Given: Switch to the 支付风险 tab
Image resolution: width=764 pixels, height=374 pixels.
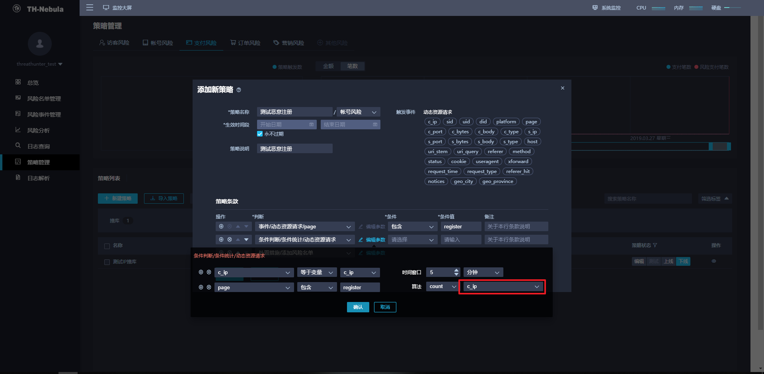Looking at the screenshot, I should tap(201, 43).
